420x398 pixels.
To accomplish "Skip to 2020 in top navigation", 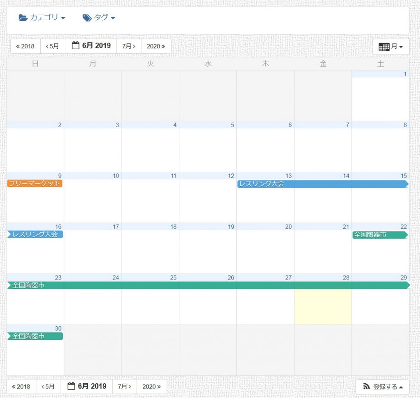I will pyautogui.click(x=156, y=46).
